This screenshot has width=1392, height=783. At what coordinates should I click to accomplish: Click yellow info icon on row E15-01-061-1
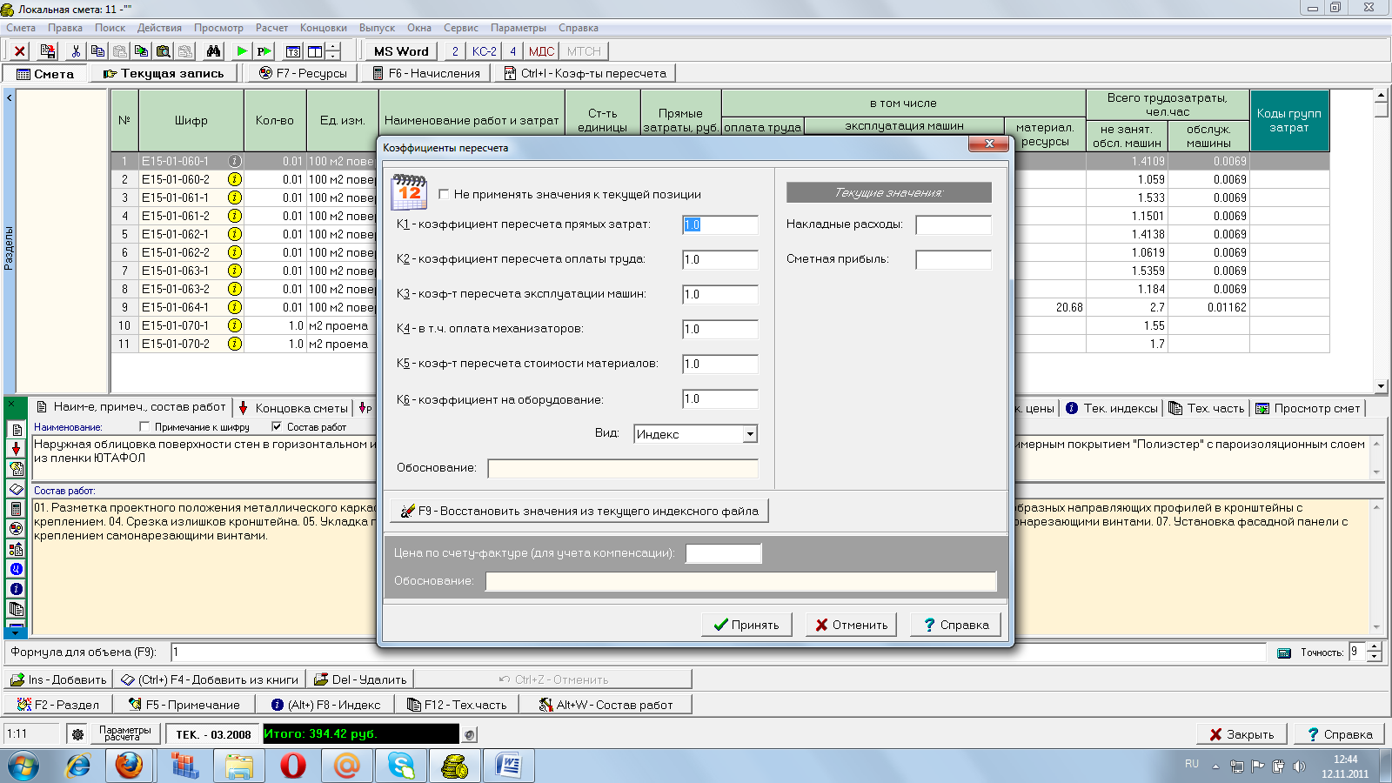point(235,197)
